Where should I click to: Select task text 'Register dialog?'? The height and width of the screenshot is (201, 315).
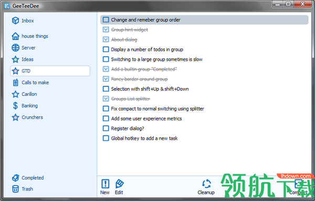[128, 128]
